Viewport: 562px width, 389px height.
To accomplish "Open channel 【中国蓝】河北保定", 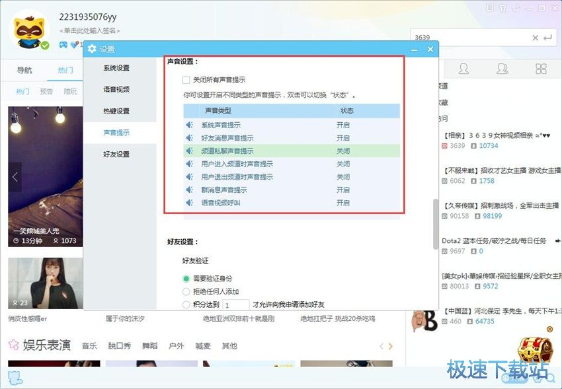I will click(502, 311).
